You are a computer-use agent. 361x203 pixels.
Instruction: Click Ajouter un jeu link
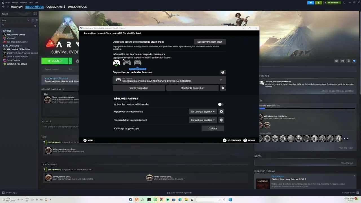tap(10, 193)
